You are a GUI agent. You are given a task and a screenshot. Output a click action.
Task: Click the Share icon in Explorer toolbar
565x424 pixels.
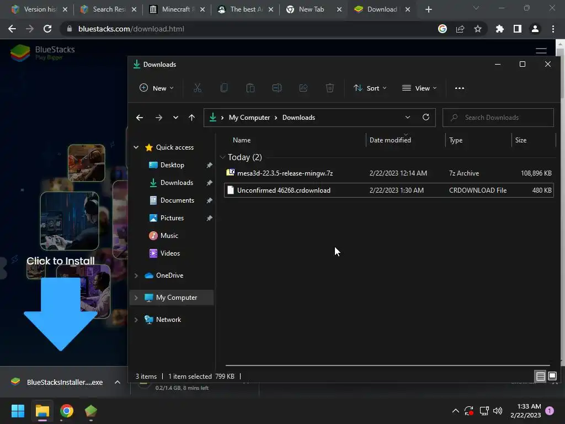click(x=303, y=88)
